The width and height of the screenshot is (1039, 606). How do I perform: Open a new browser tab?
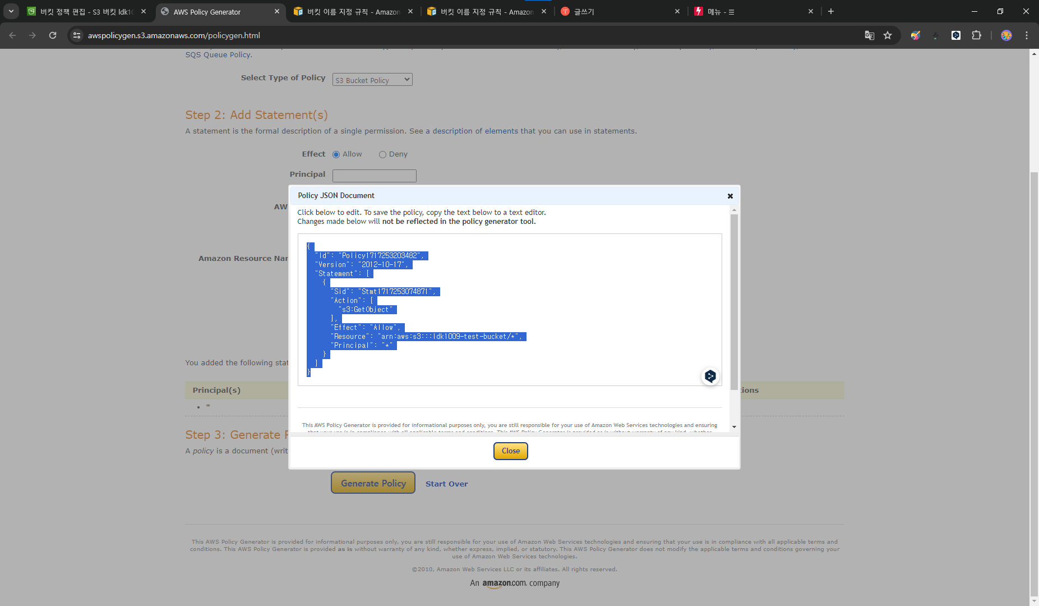tap(831, 11)
